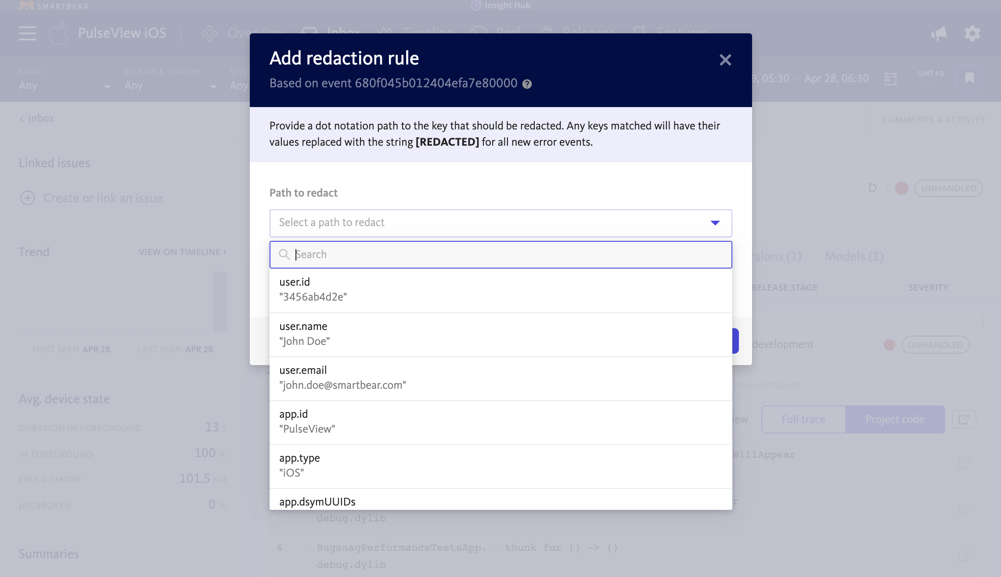Click the megaphone announcements icon
The height and width of the screenshot is (577, 1001).
(939, 33)
